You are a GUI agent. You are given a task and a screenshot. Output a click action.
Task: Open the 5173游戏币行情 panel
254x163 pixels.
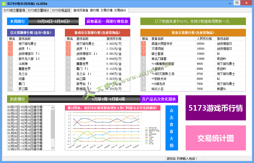(216, 108)
